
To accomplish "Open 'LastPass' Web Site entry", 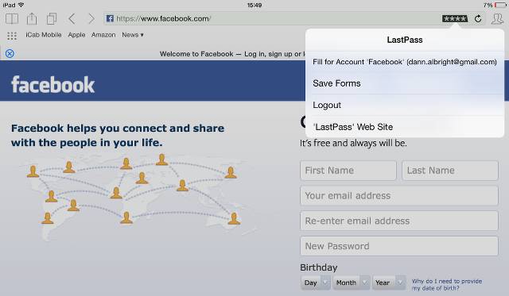I will pyautogui.click(x=405, y=127).
